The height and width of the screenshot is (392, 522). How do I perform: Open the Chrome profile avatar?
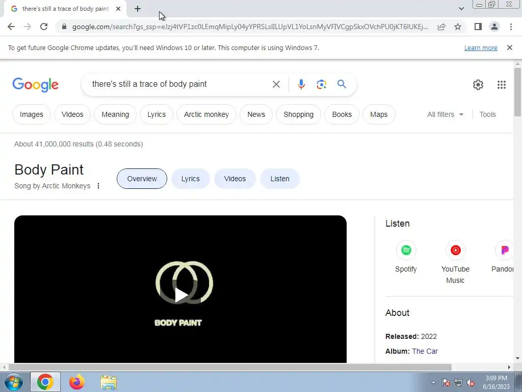(x=494, y=27)
